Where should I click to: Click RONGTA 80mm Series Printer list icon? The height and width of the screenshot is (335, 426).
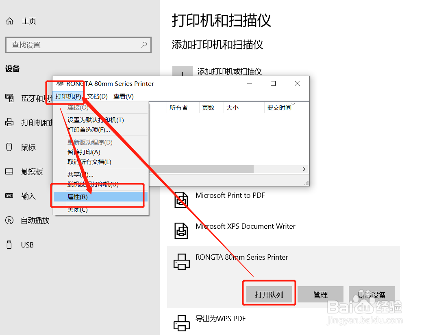[181, 261]
